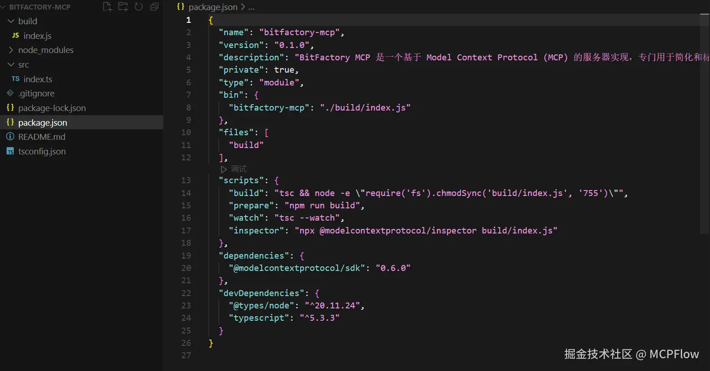Image resolution: width=710 pixels, height=371 pixels.
Task: Click the "./build/index.js" bin path
Action: (365, 107)
